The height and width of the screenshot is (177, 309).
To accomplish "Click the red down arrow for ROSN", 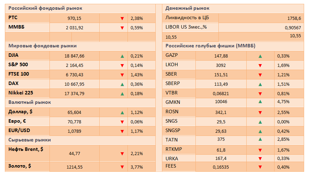I will pos(260,113).
